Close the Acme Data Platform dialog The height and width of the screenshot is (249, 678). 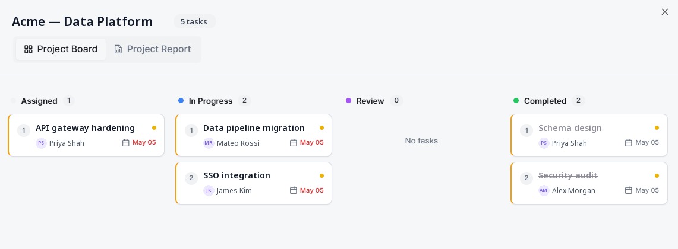(664, 12)
